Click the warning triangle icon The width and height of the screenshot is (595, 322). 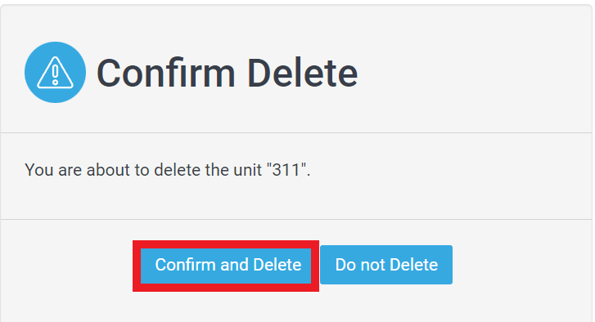pyautogui.click(x=55, y=73)
